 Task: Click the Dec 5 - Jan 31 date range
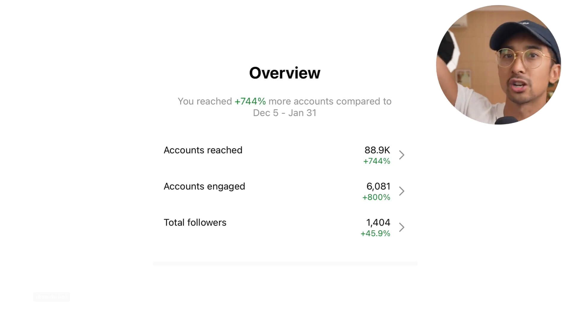[284, 113]
